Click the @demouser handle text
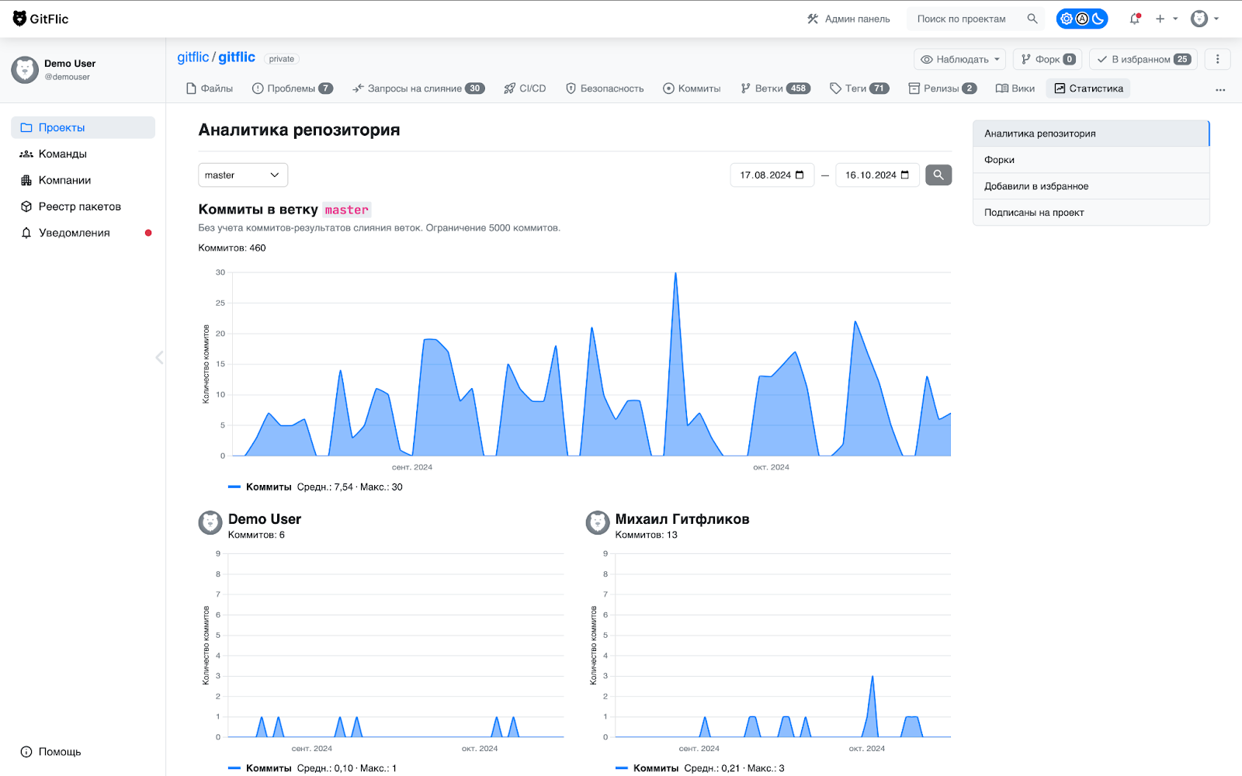 tap(68, 77)
